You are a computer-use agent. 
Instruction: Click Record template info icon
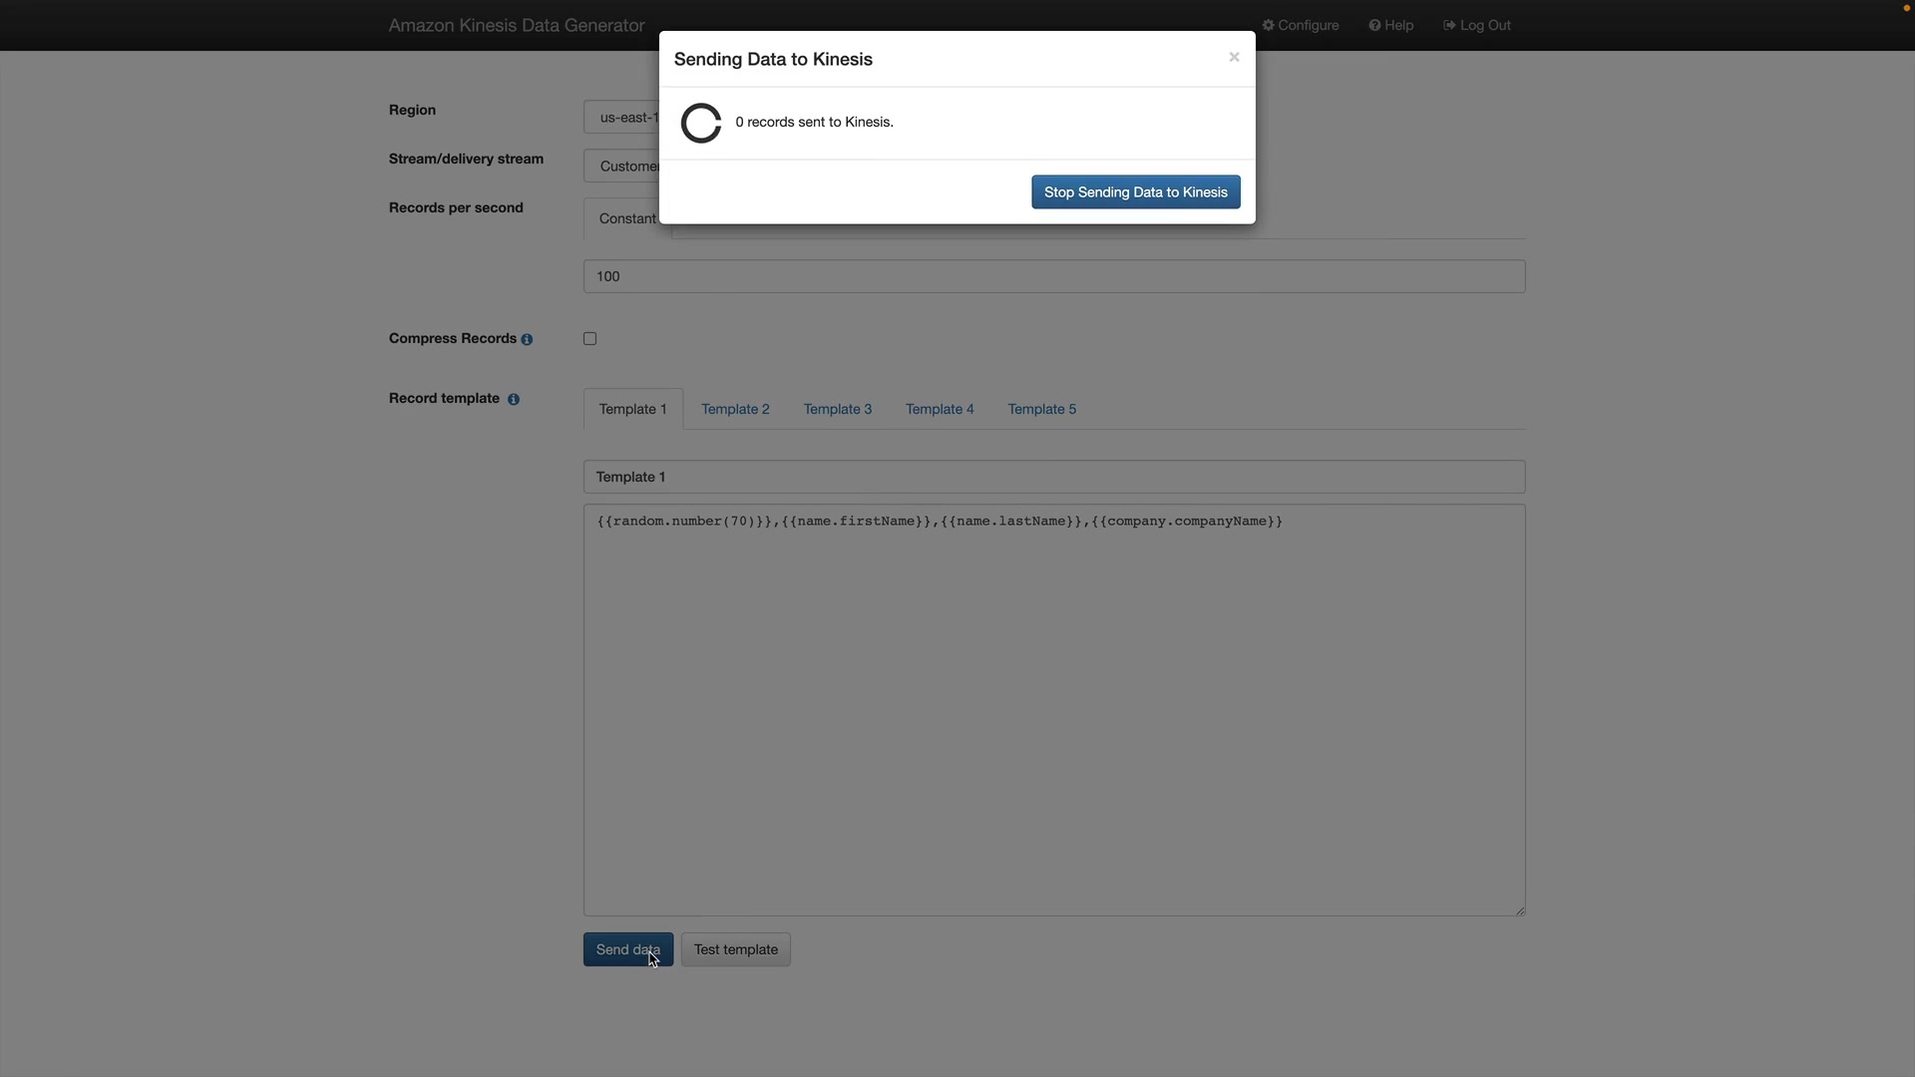514,400
